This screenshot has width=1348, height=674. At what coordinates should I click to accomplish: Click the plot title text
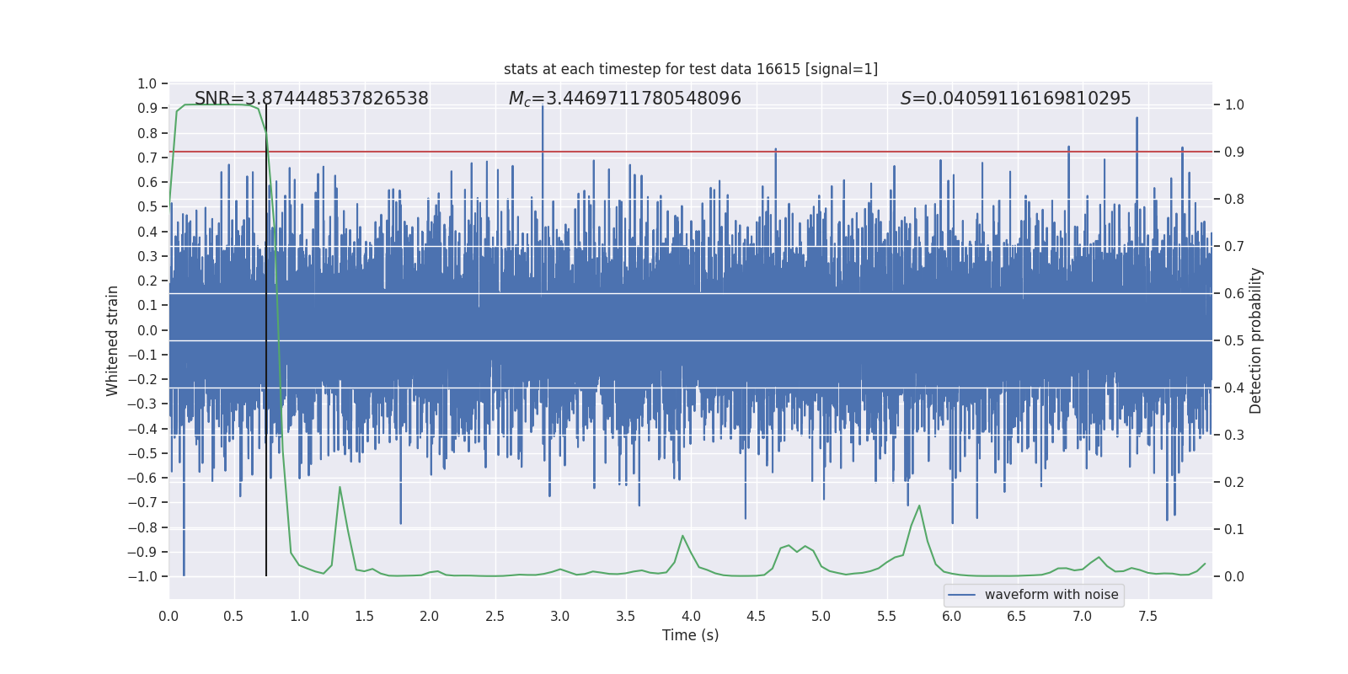(x=691, y=69)
